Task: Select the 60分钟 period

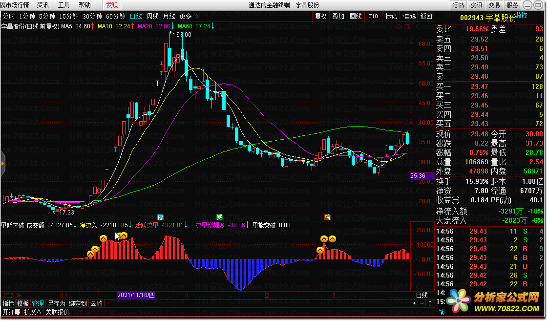Action: (x=115, y=17)
